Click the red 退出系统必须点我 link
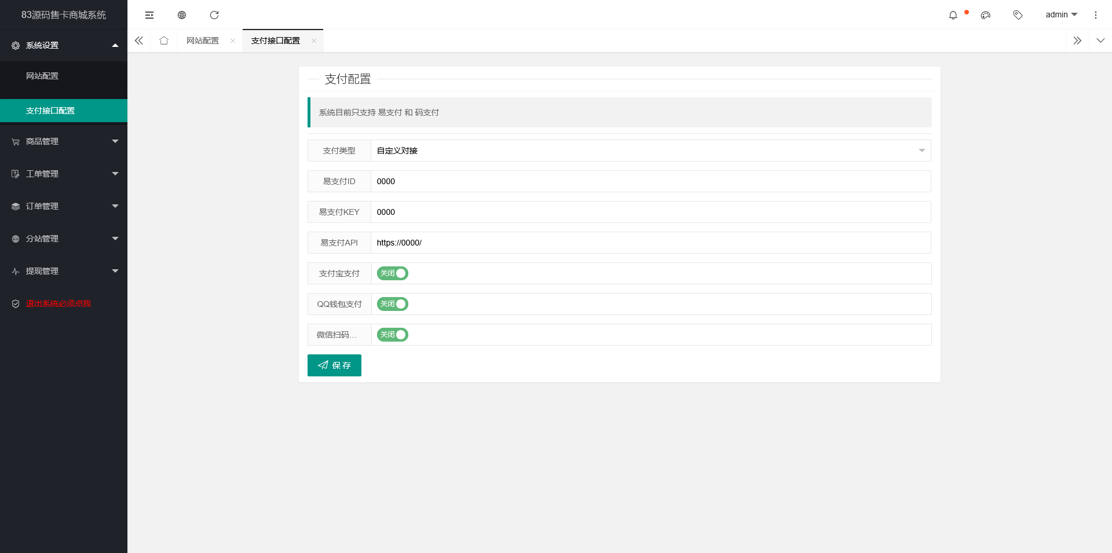 pyautogui.click(x=58, y=303)
